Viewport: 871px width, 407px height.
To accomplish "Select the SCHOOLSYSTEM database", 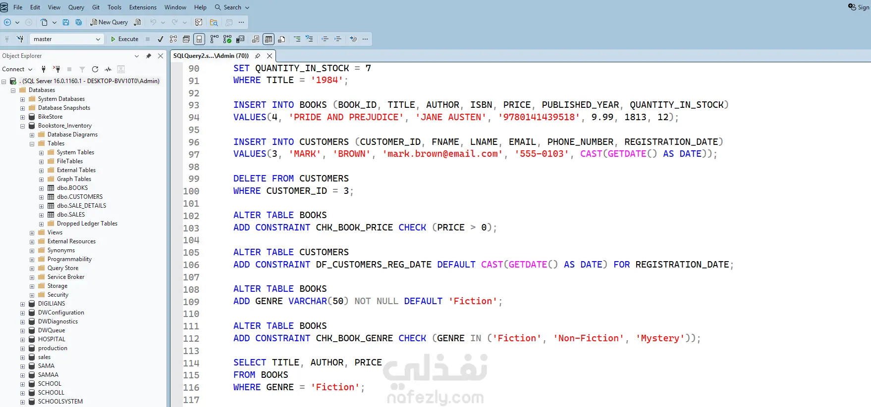I will click(x=60, y=402).
